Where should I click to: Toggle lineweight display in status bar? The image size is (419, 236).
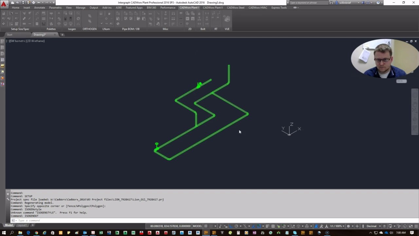(267, 226)
